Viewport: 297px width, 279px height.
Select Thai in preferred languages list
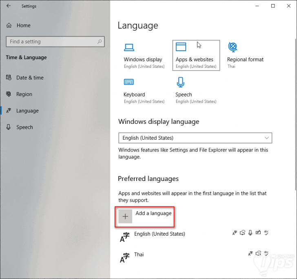pos(139,254)
